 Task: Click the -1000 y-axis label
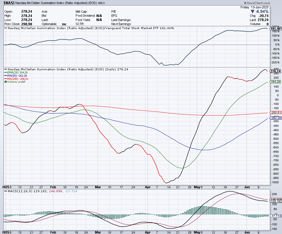coord(275,182)
